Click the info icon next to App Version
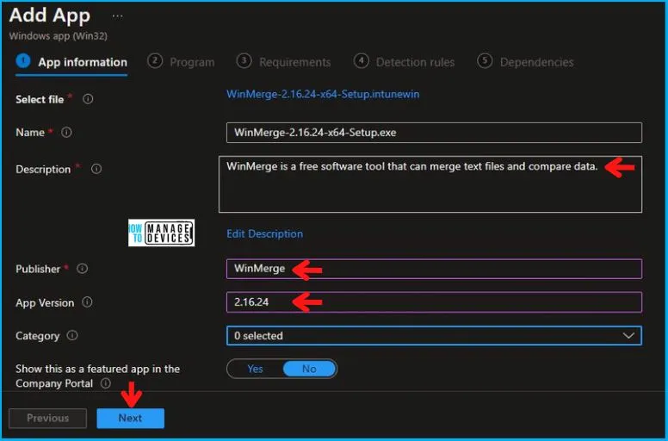The width and height of the screenshot is (668, 441). pyautogui.click(x=87, y=302)
